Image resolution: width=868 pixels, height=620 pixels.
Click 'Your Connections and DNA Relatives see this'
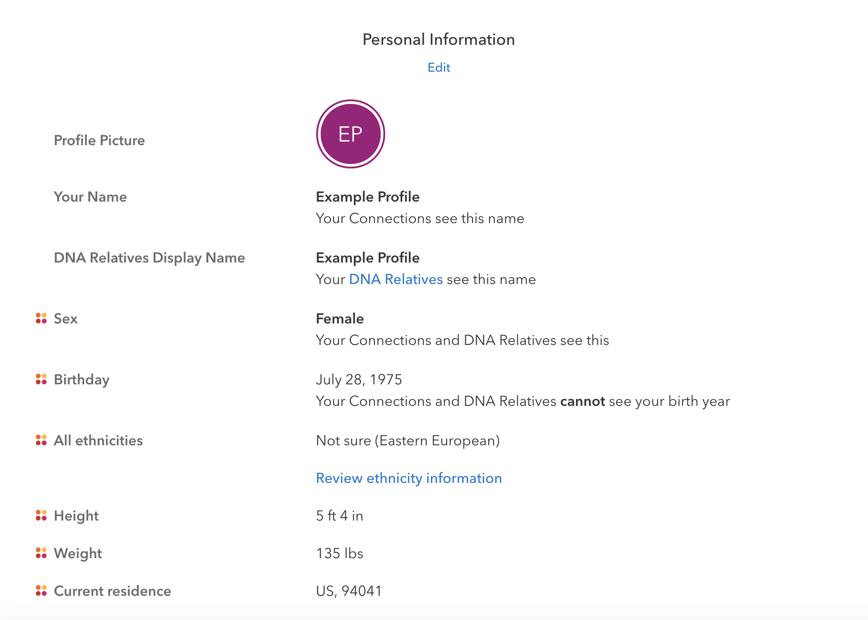coord(463,340)
